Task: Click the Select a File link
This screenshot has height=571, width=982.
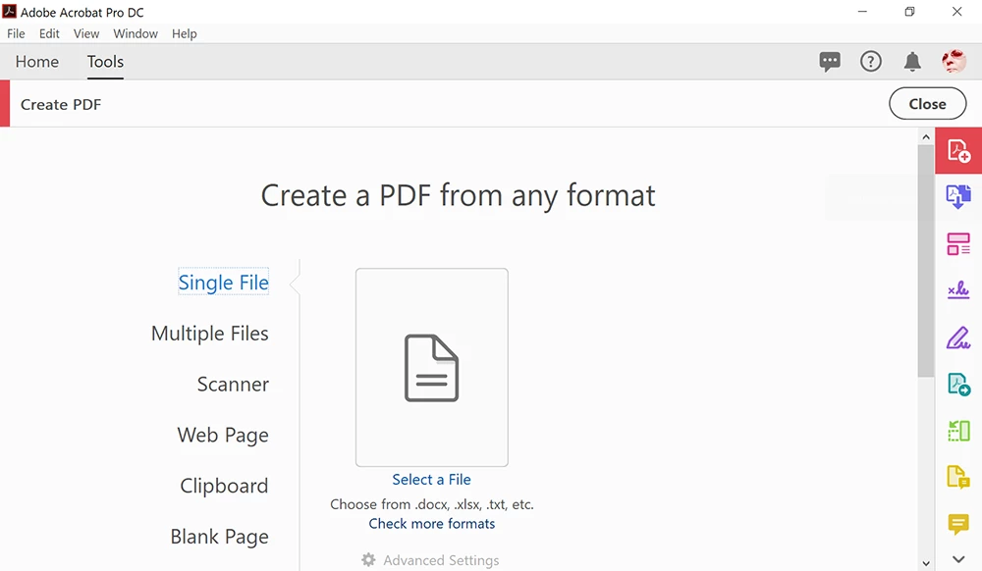Action: [431, 480]
